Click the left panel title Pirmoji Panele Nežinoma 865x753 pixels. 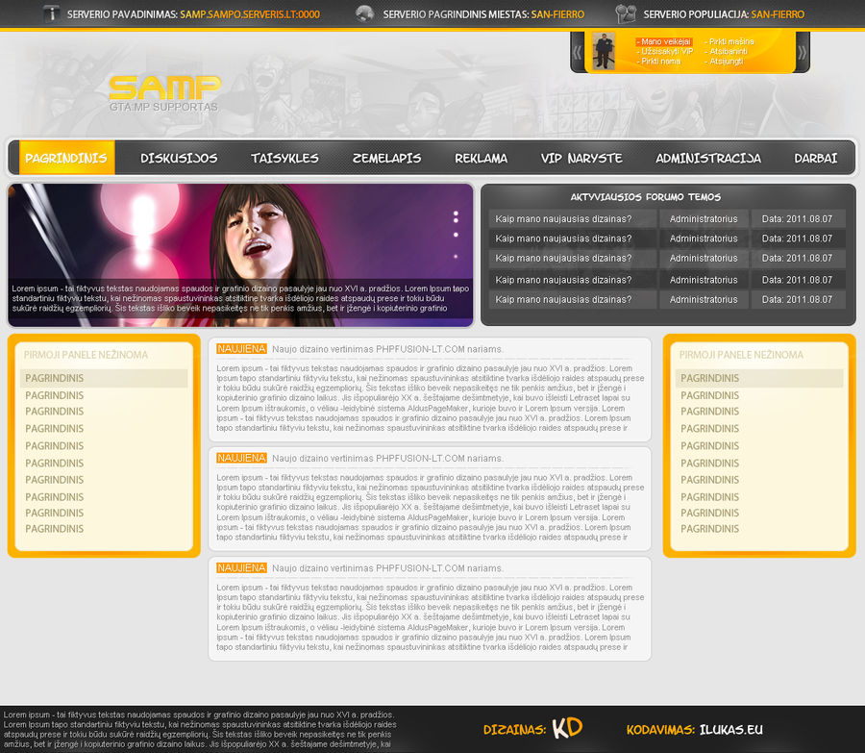pyautogui.click(x=86, y=355)
